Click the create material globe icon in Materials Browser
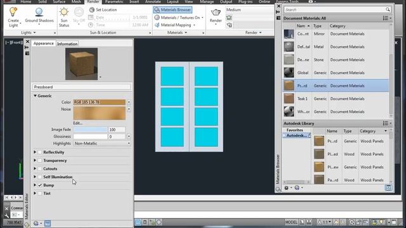This screenshot has height=228, width=406. 297,188
